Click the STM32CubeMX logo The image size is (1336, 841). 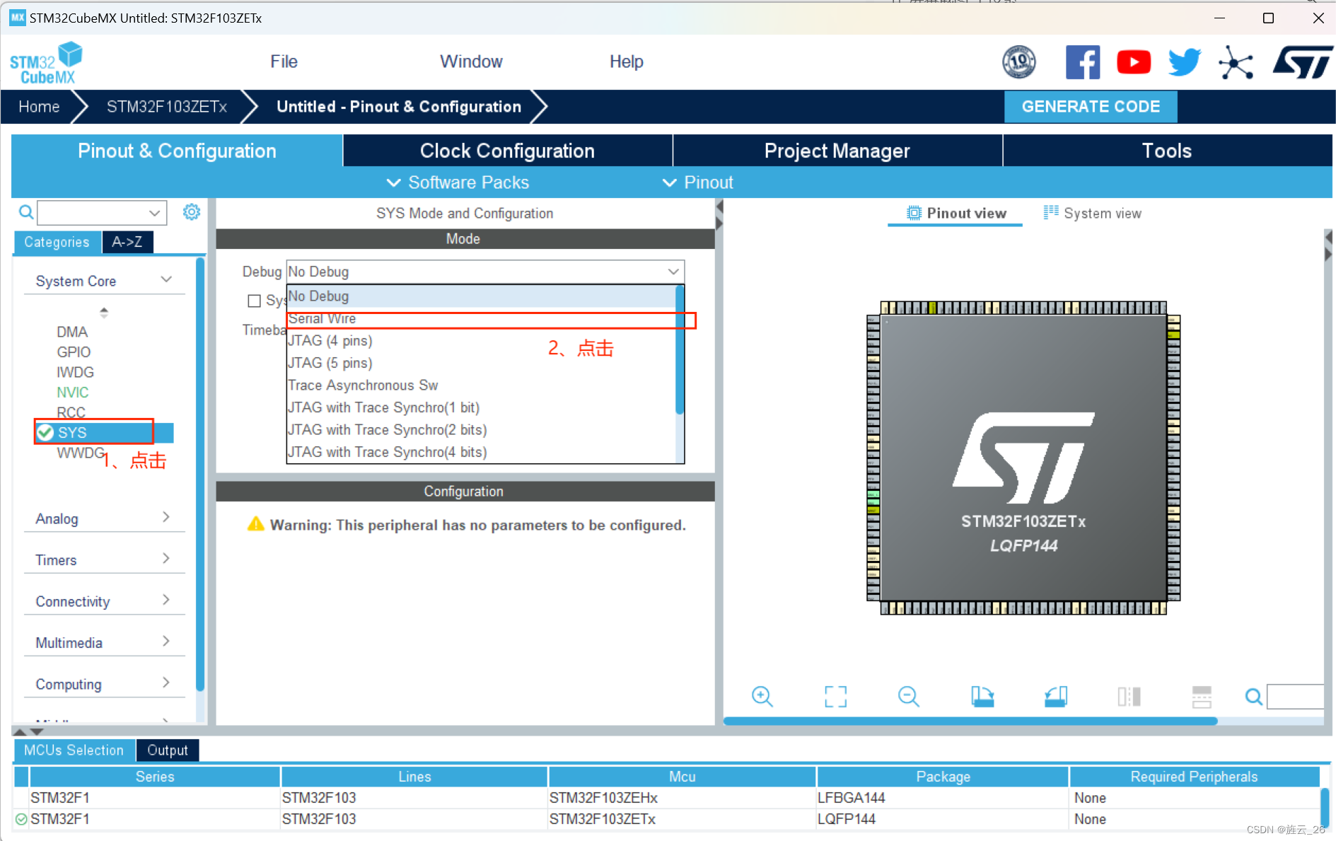point(46,63)
